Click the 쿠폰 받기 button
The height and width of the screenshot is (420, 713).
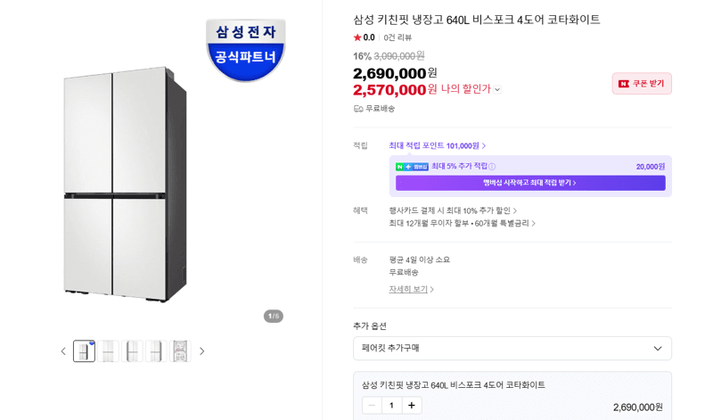click(x=642, y=84)
